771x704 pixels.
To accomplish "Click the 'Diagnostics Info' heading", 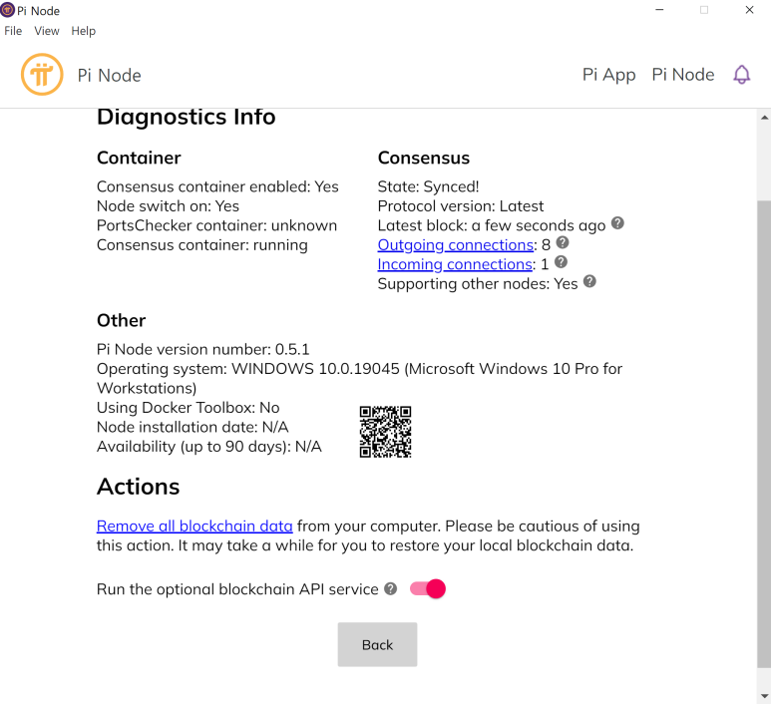I will point(186,117).
